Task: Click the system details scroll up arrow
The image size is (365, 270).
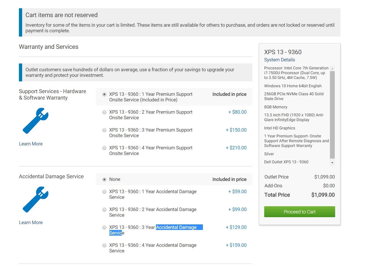Action: pyautogui.click(x=332, y=69)
